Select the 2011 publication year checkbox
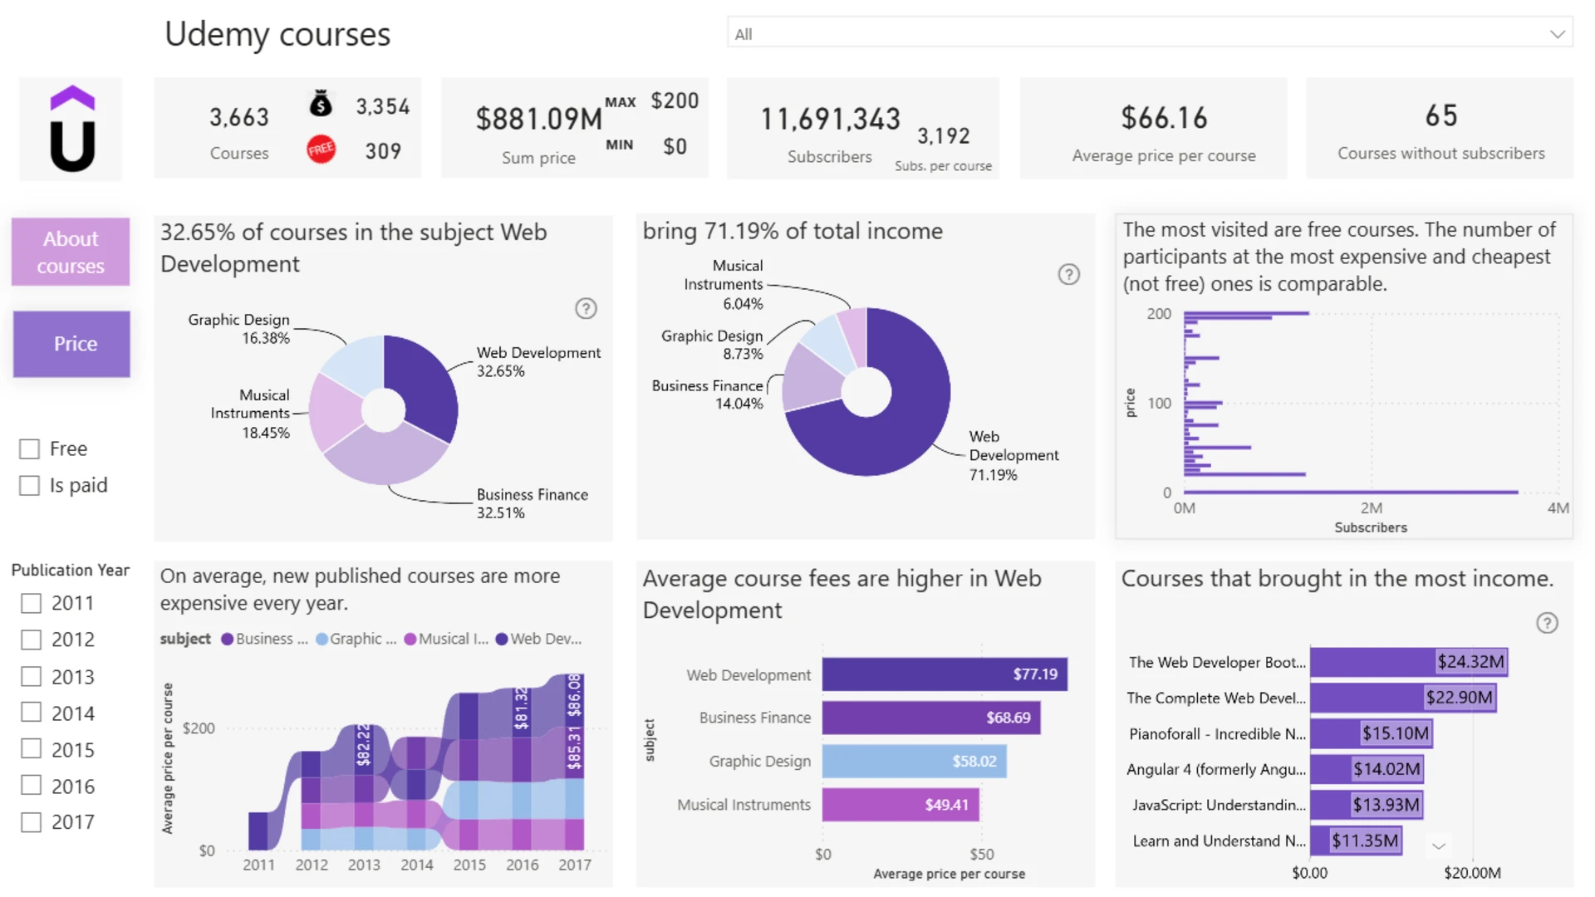The height and width of the screenshot is (897, 1595). [32, 604]
